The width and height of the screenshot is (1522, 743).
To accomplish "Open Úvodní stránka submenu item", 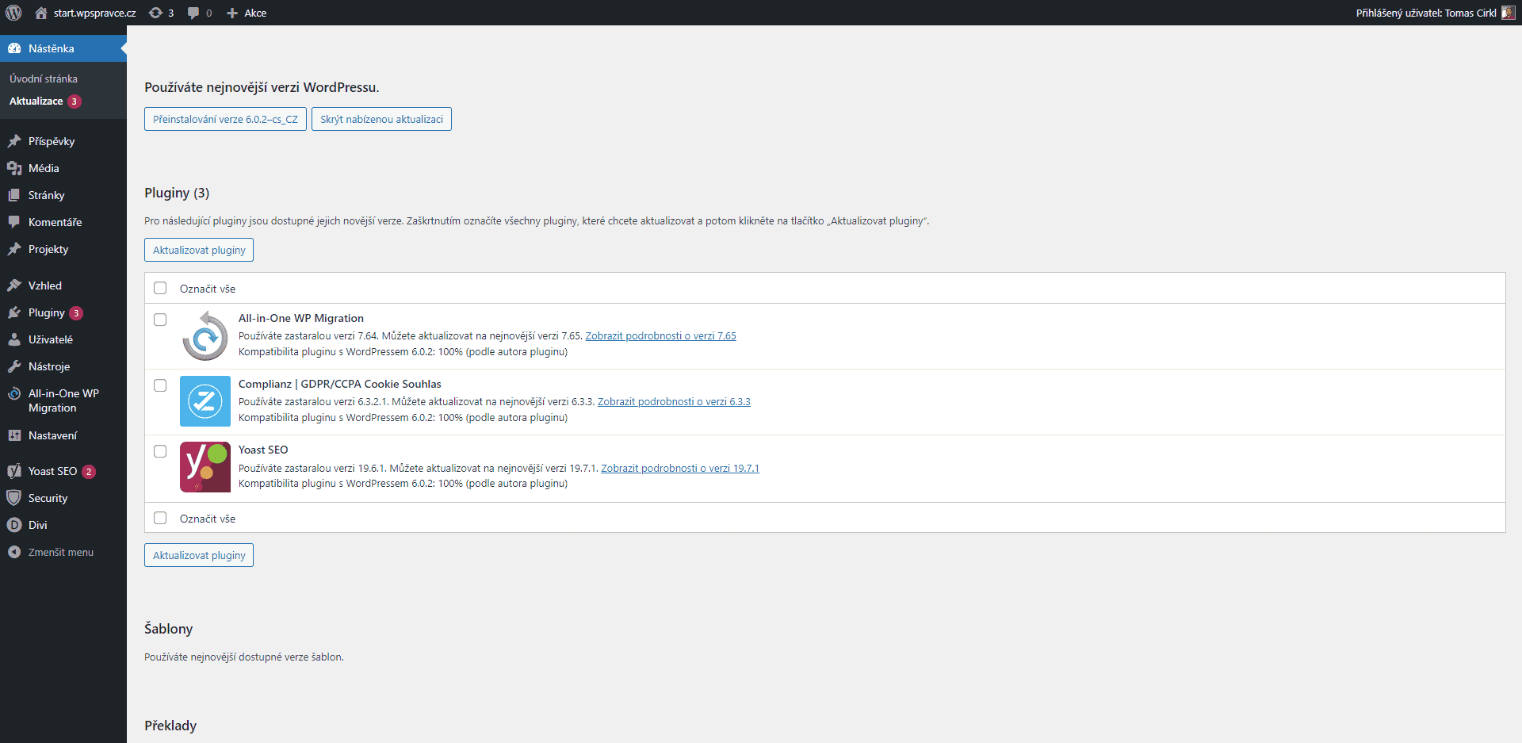I will click(44, 79).
